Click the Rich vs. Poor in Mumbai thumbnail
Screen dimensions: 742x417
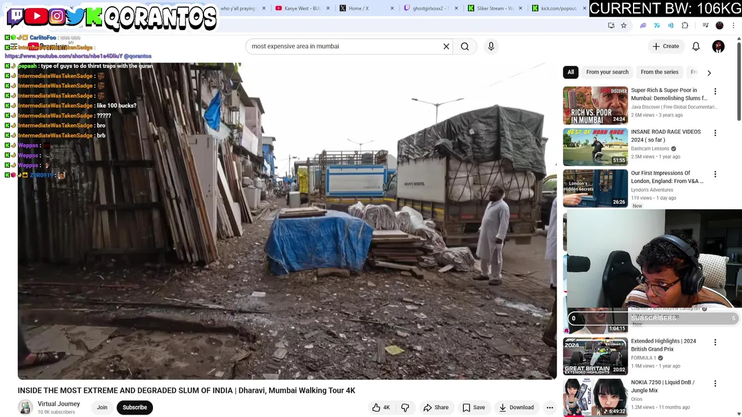(x=595, y=105)
